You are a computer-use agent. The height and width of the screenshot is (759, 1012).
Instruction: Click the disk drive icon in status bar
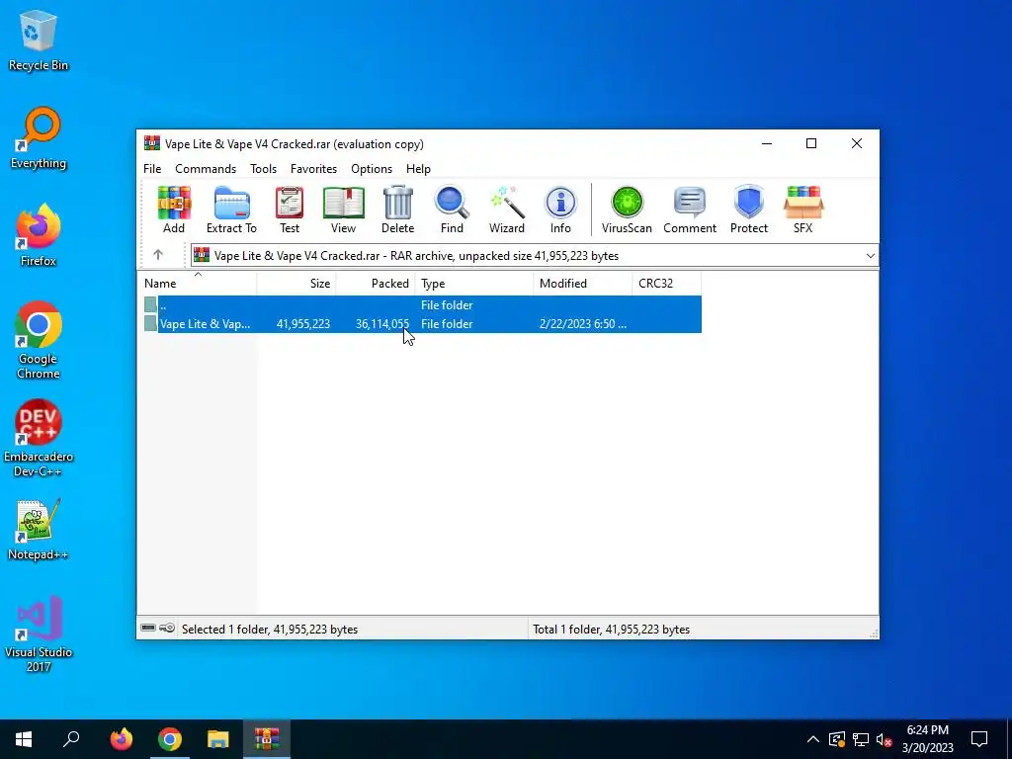point(148,628)
